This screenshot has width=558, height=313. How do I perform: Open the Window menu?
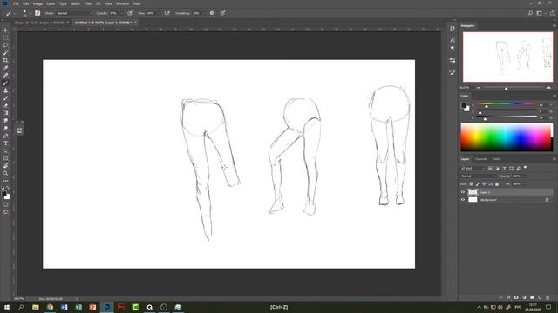pyautogui.click(x=122, y=3)
